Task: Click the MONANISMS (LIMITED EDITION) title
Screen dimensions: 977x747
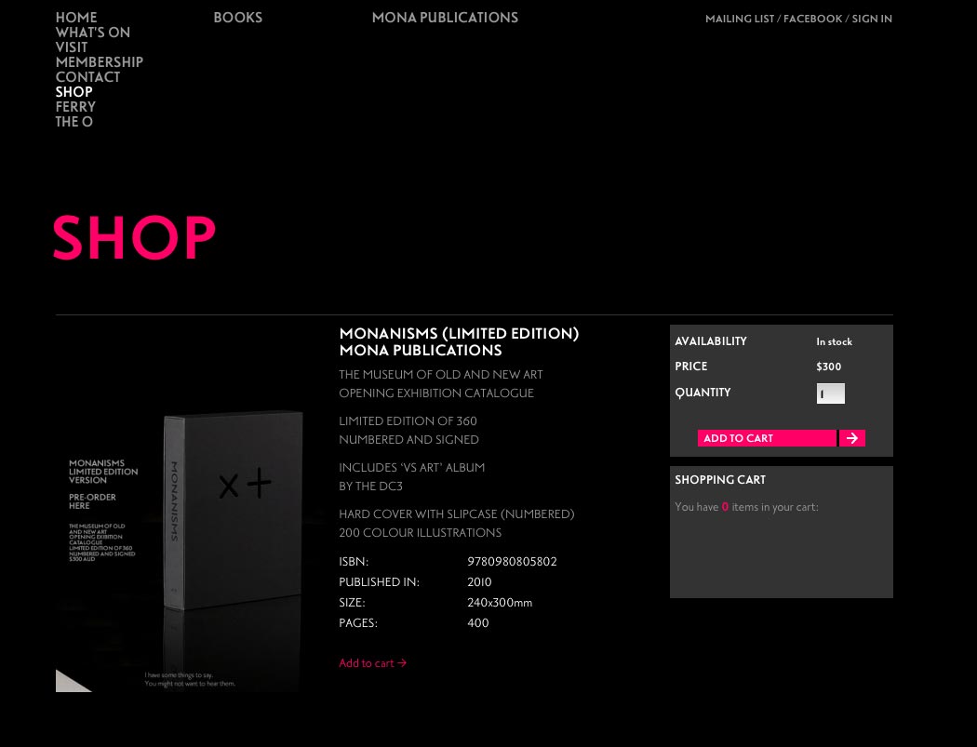Action: pyautogui.click(x=459, y=333)
